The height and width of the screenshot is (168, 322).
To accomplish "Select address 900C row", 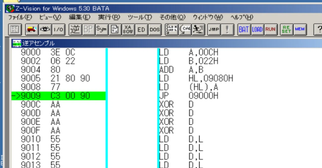I will pyautogui.click(x=31, y=104).
